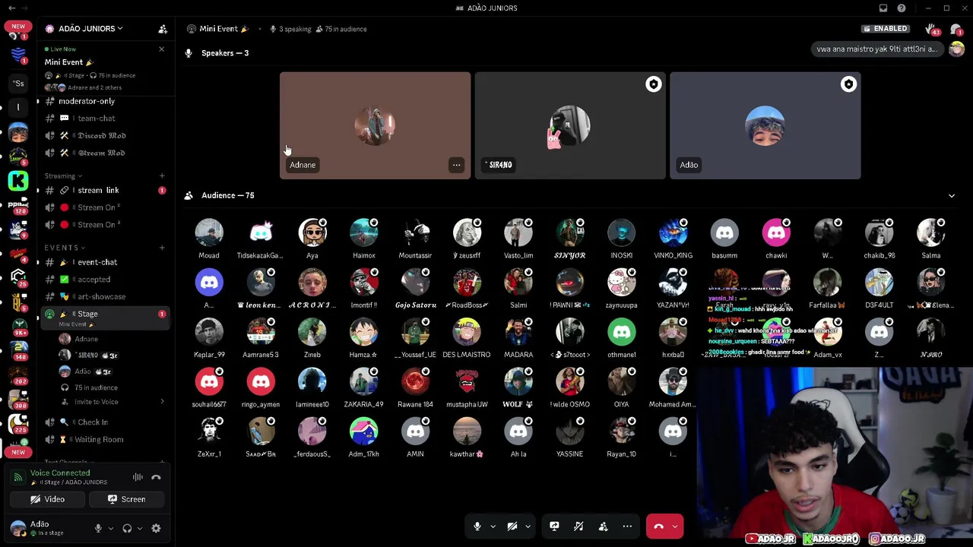
Task: Click ZAKARIA_49's avatar in the audience
Action: pyautogui.click(x=364, y=382)
